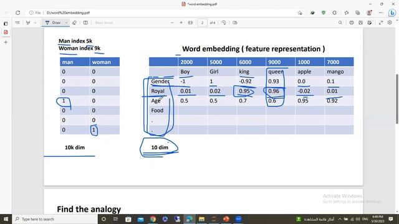Screen dimensions: 399x224
Task: Select the word embedding.pdf vertical tab
Action: 6,32
